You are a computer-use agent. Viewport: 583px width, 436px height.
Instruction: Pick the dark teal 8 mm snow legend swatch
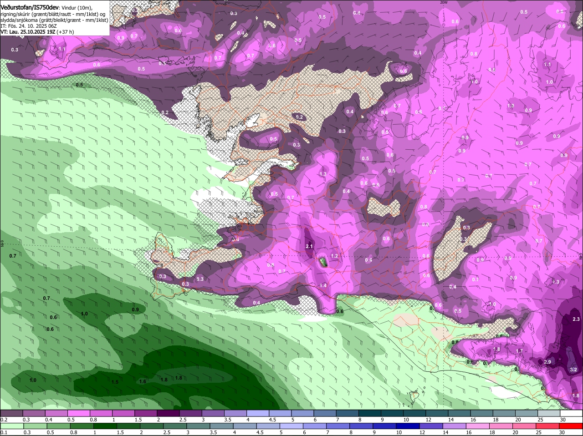(x=370, y=413)
